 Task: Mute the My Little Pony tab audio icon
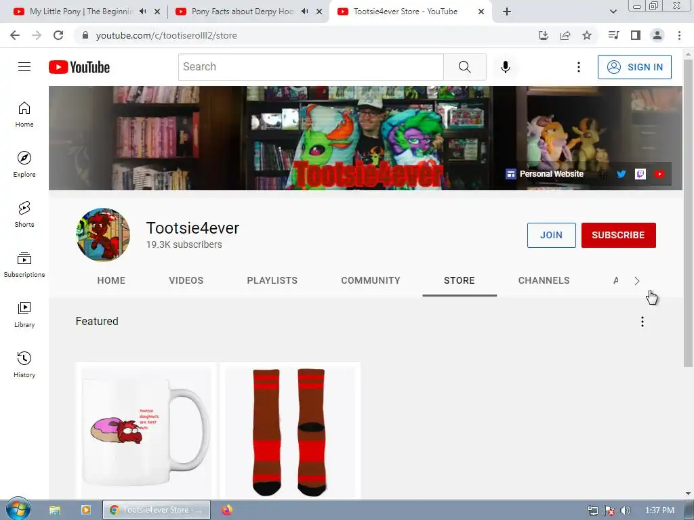pos(142,12)
